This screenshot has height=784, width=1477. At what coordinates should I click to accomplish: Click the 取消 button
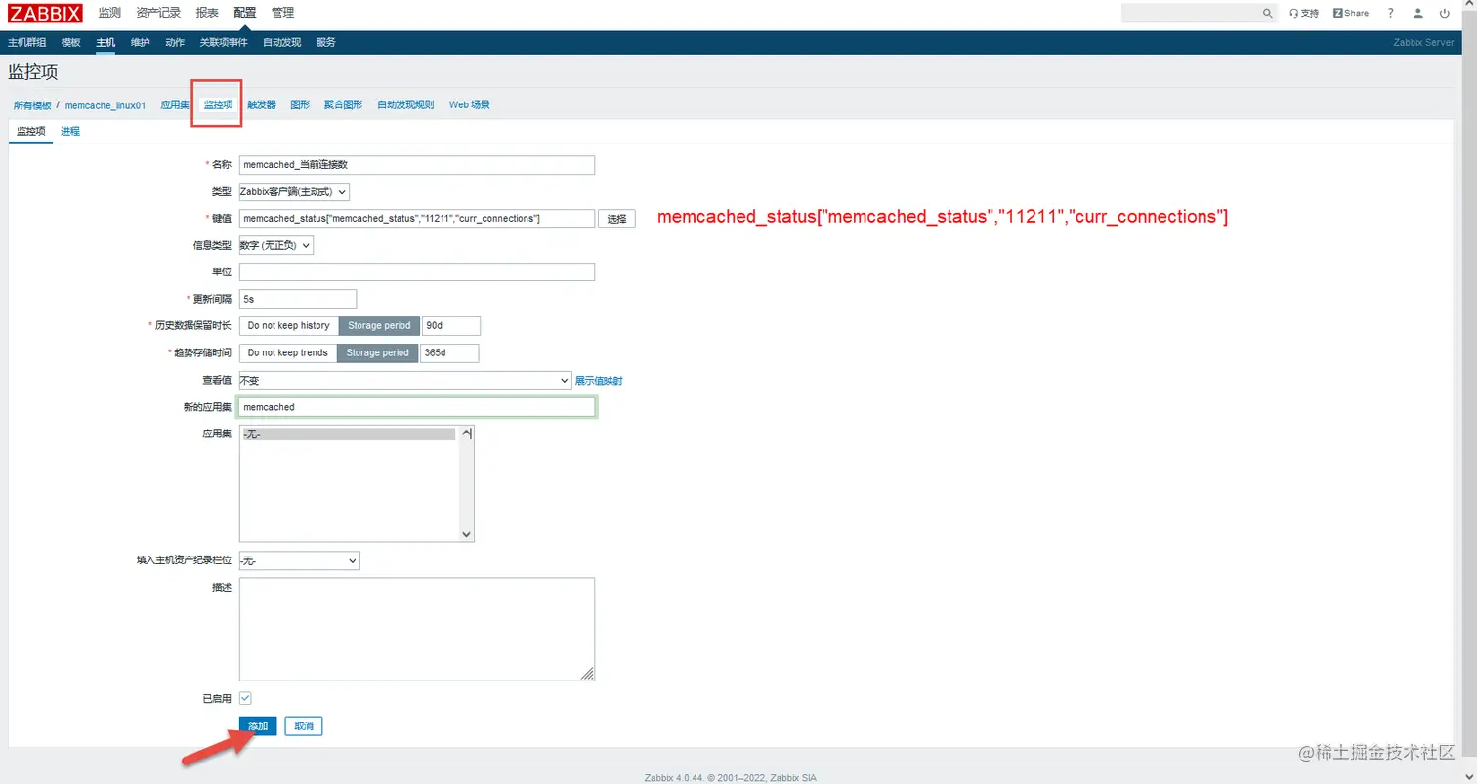tap(304, 726)
